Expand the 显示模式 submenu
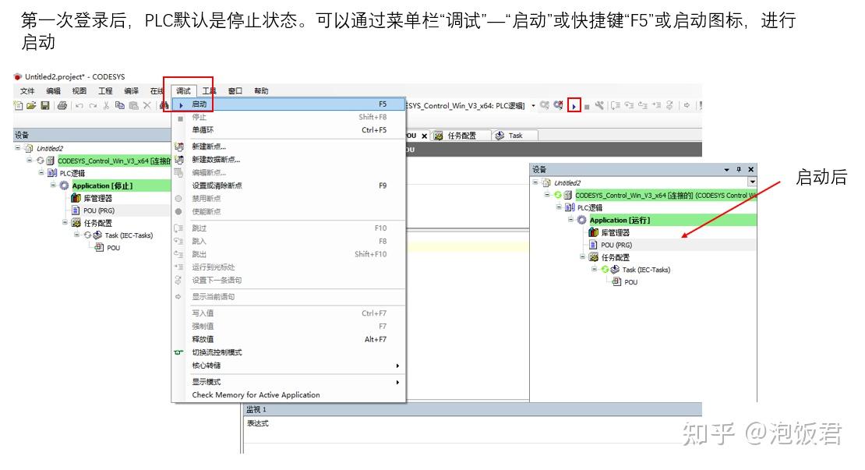 (x=288, y=382)
